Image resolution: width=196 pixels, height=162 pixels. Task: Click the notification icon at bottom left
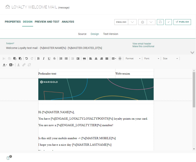click(8, 158)
